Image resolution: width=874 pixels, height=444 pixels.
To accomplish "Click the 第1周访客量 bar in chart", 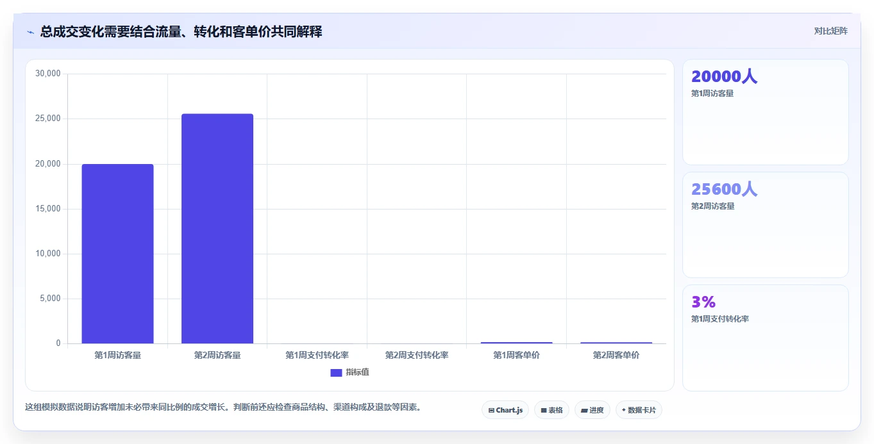I will tap(117, 254).
